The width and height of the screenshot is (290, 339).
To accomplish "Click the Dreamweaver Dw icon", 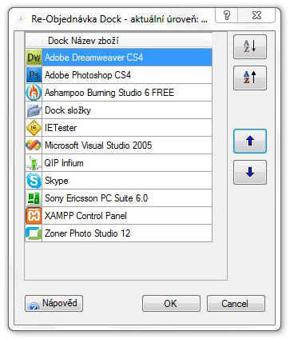I will [x=34, y=58].
